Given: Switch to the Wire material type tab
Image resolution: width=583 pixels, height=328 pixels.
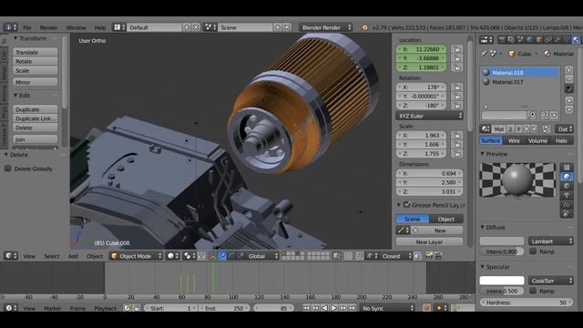Looking at the screenshot, I should point(514,140).
